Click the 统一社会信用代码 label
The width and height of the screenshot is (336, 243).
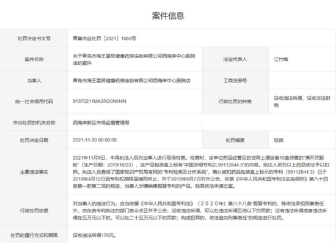34,102
